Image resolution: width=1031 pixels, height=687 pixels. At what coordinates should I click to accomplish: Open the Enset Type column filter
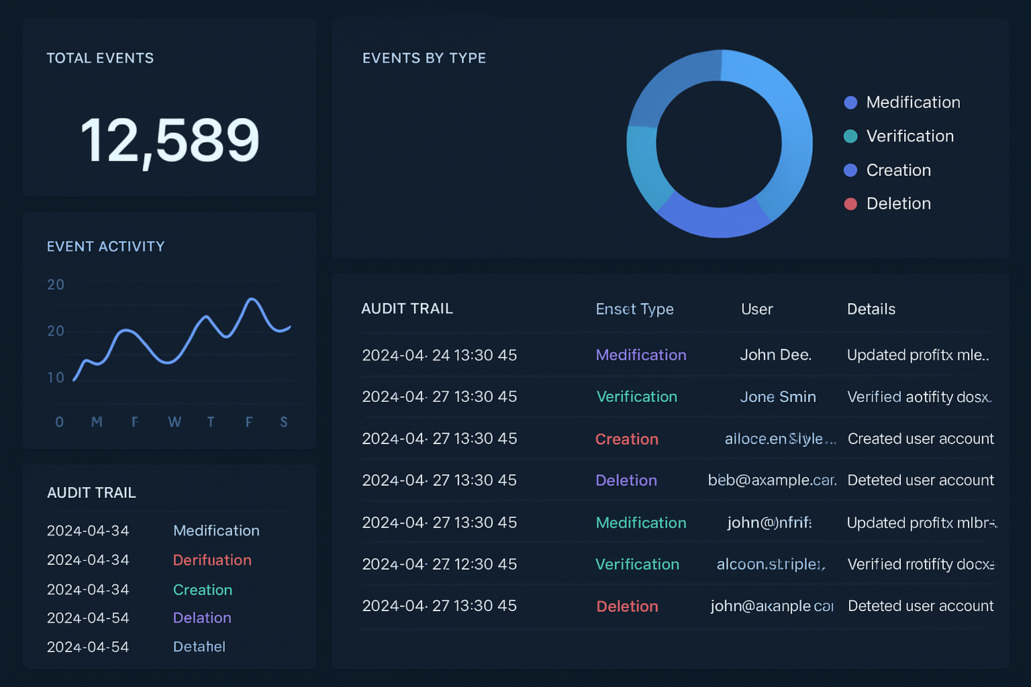click(x=634, y=309)
